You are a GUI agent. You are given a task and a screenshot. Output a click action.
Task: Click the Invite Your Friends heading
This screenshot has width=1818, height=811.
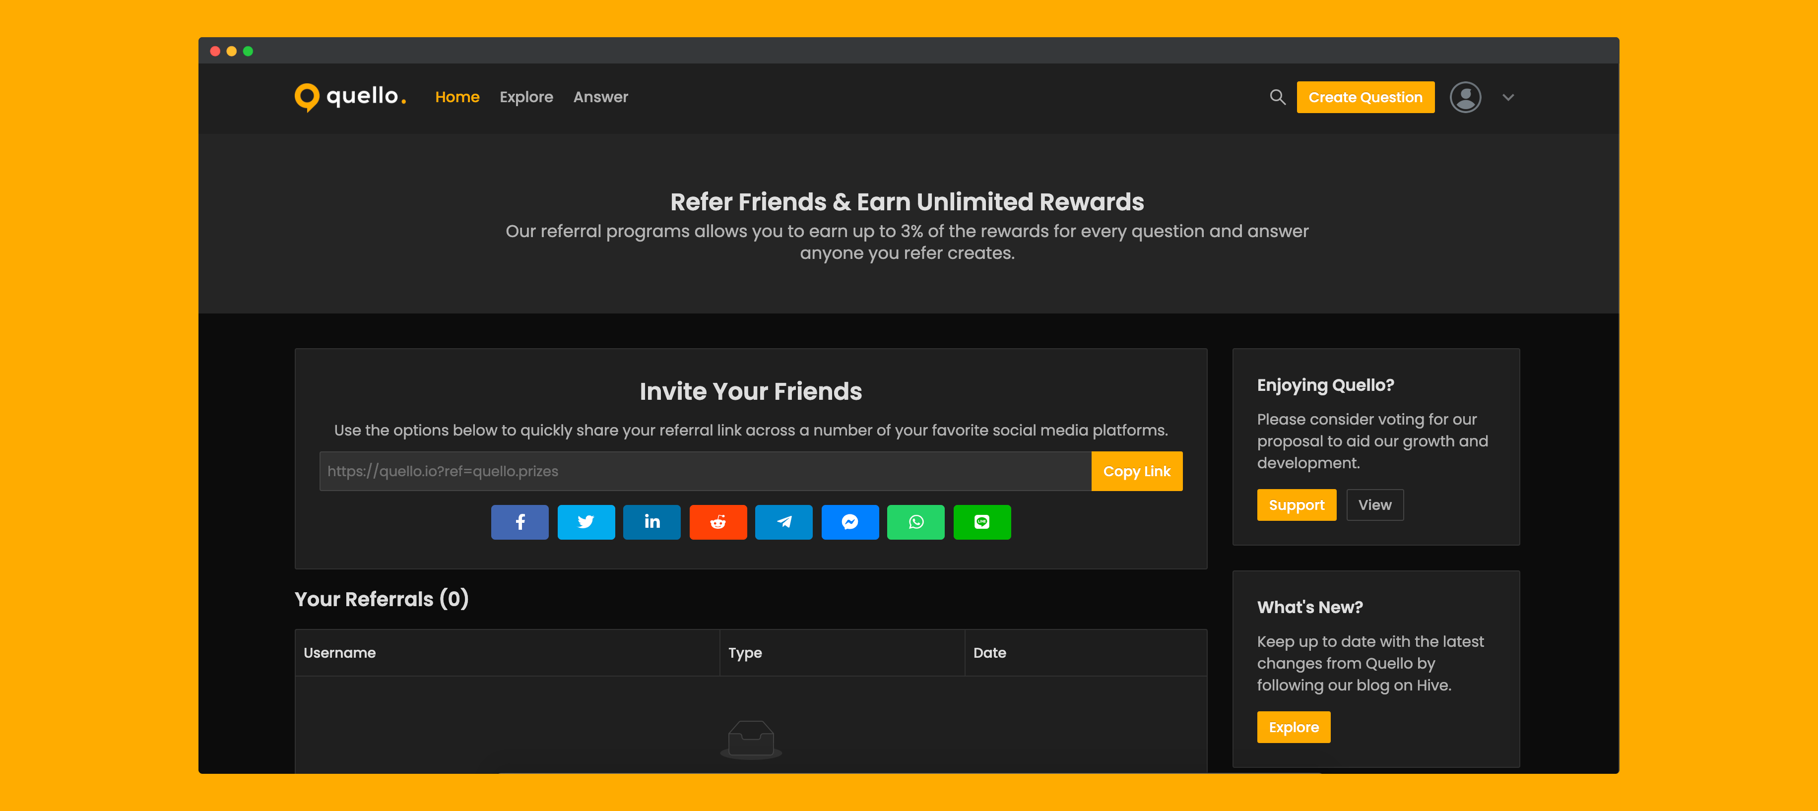(x=750, y=391)
